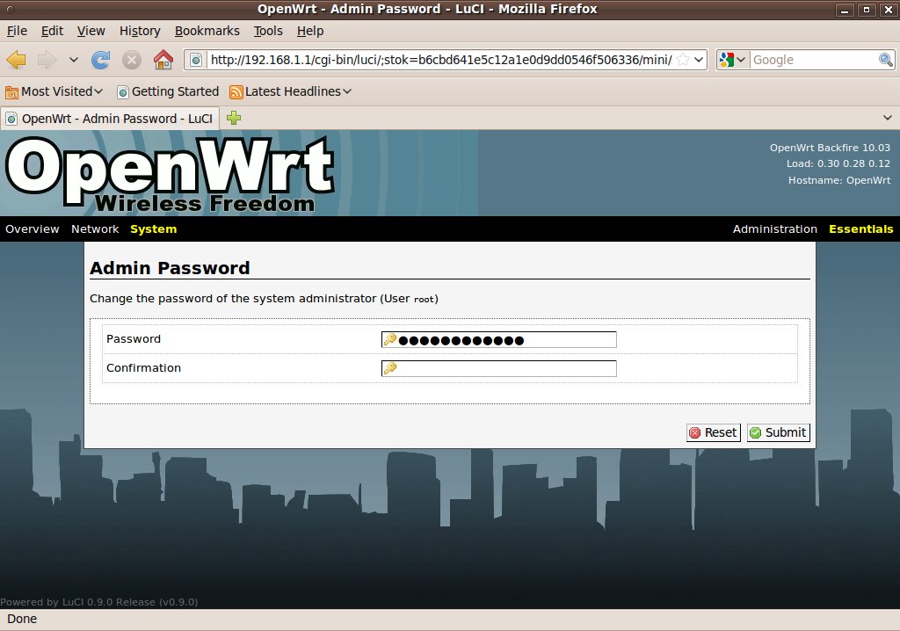Screen dimensions: 900x631
Task: Open the Google search engine dropdown
Action: tap(731, 60)
